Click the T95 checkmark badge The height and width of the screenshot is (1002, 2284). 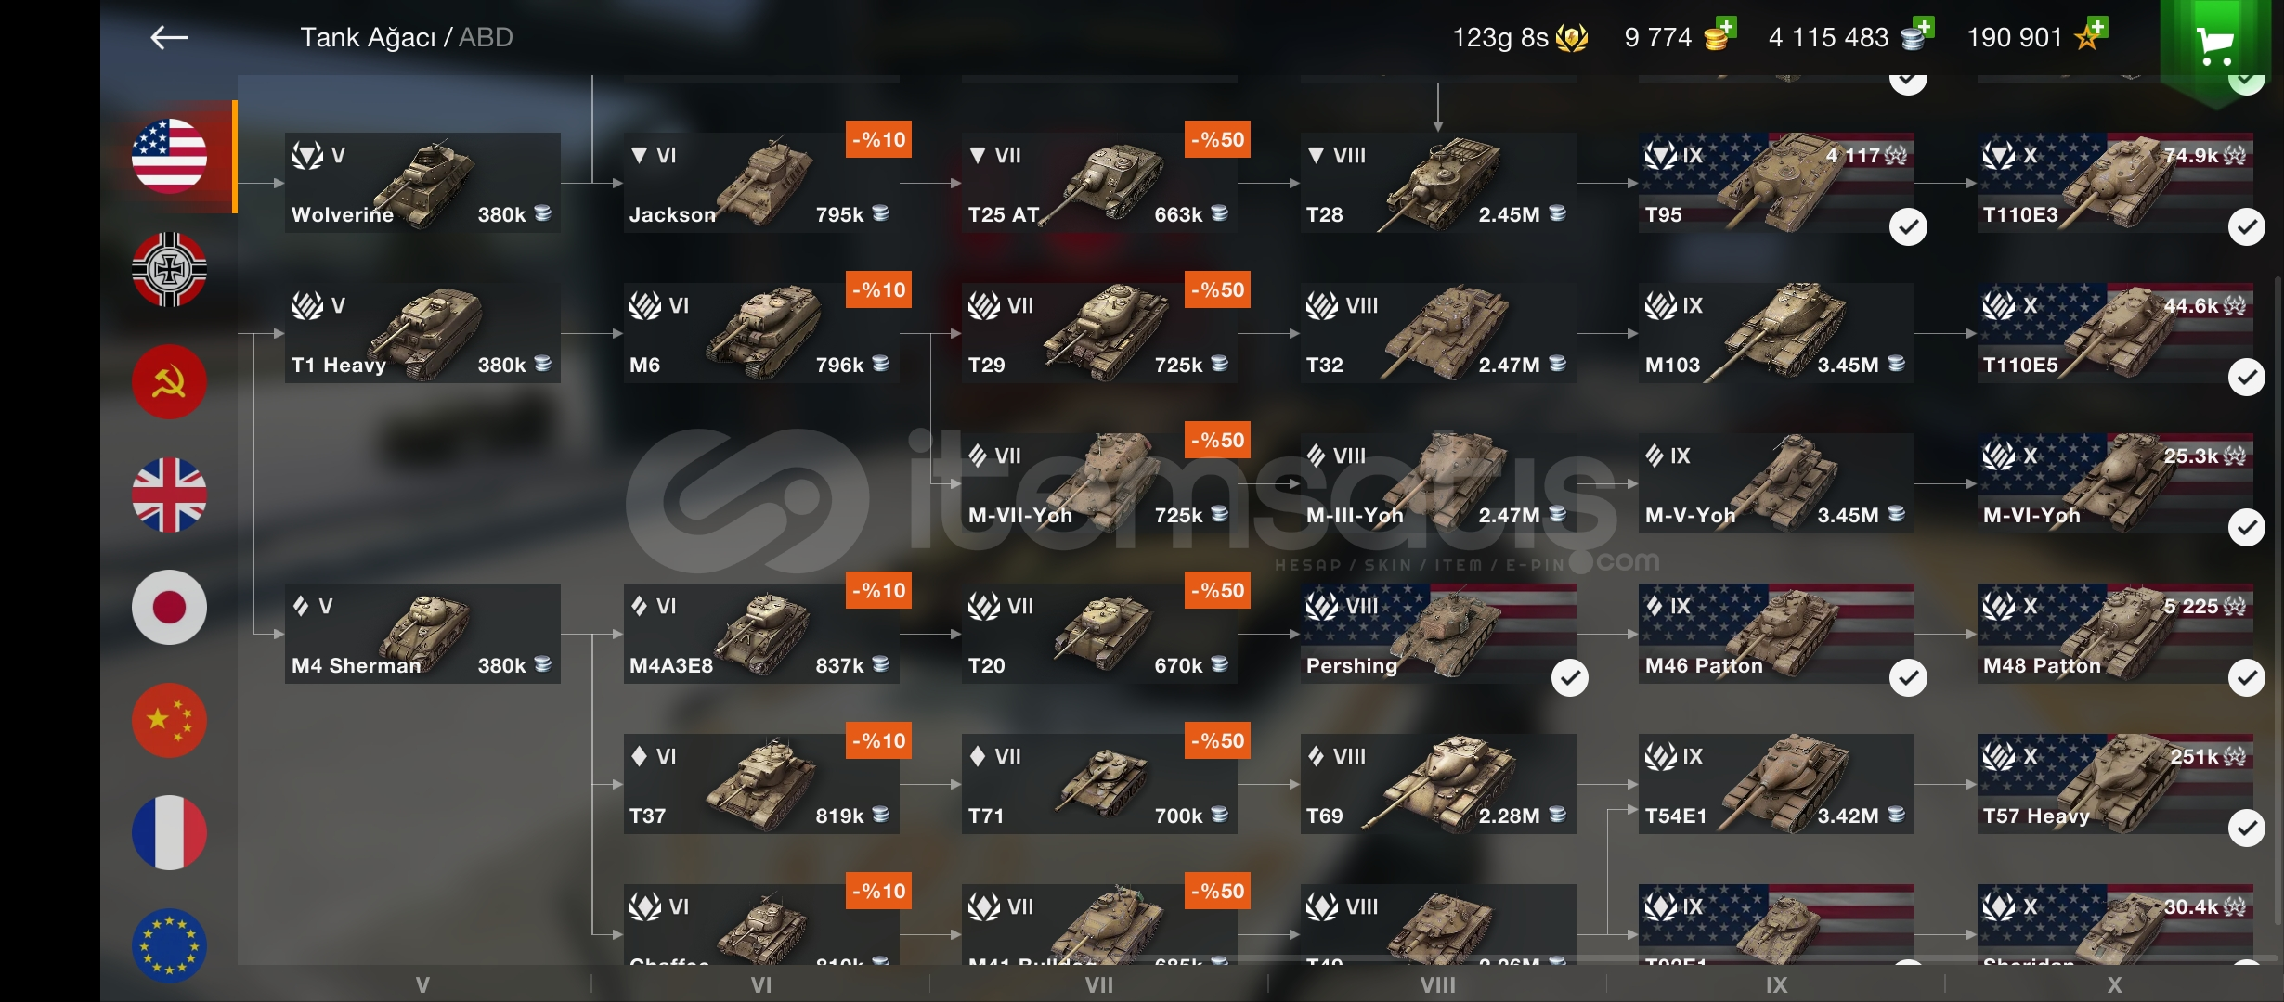click(1908, 227)
